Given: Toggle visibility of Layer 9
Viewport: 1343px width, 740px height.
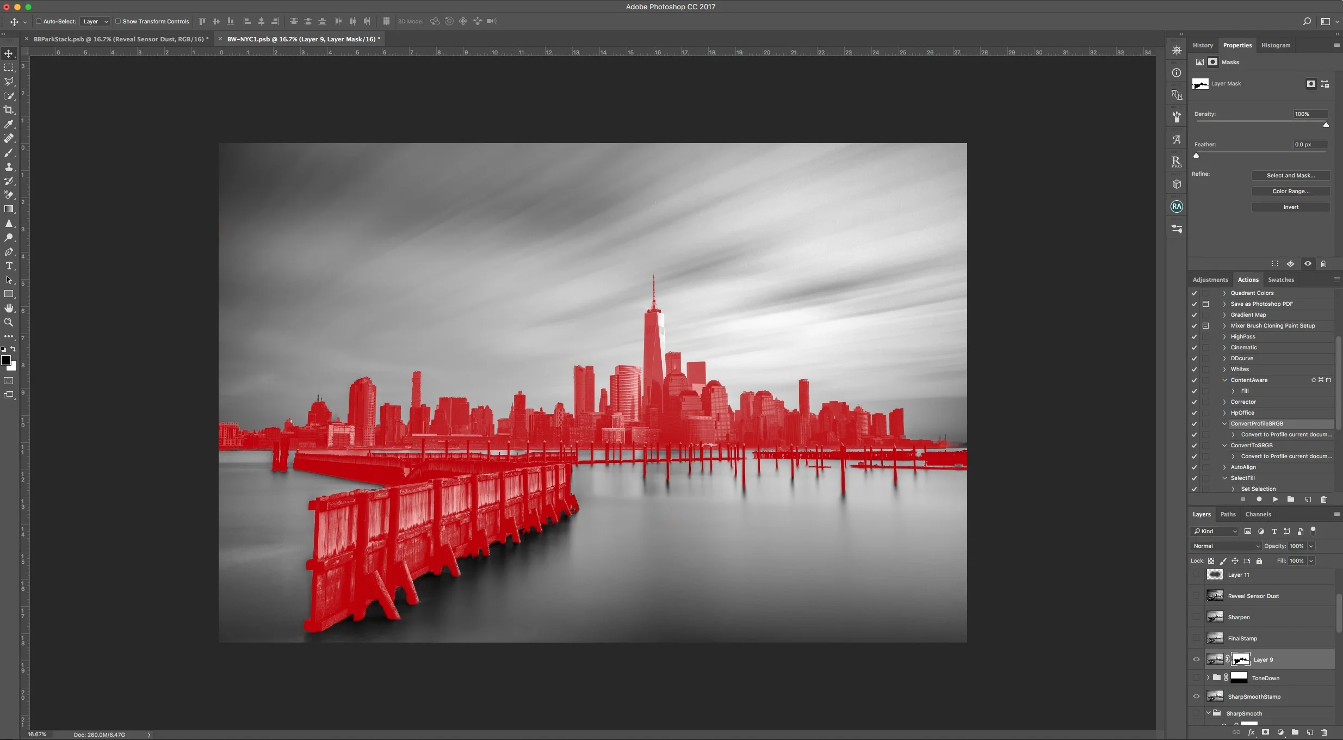Looking at the screenshot, I should coord(1196,659).
